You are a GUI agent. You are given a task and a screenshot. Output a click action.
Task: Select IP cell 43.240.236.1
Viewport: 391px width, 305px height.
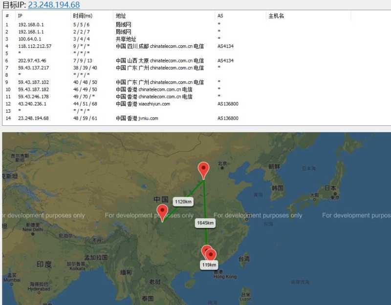(x=32, y=104)
